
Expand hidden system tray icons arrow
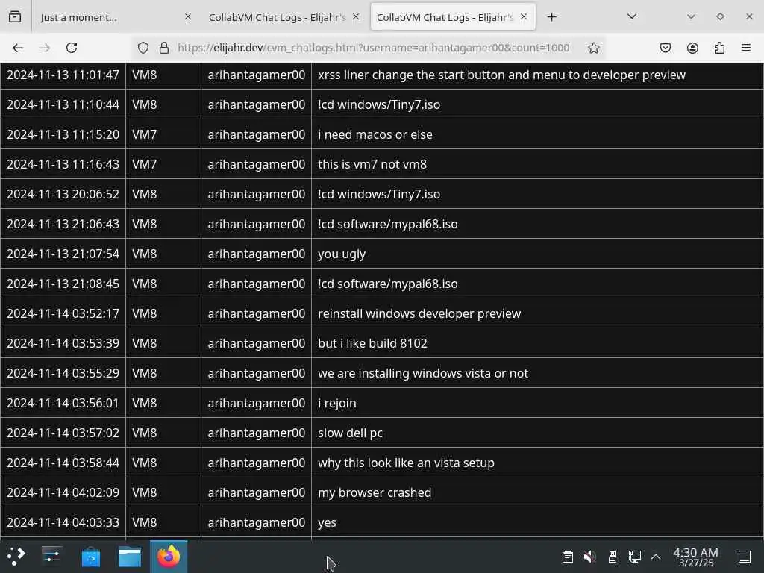point(656,557)
